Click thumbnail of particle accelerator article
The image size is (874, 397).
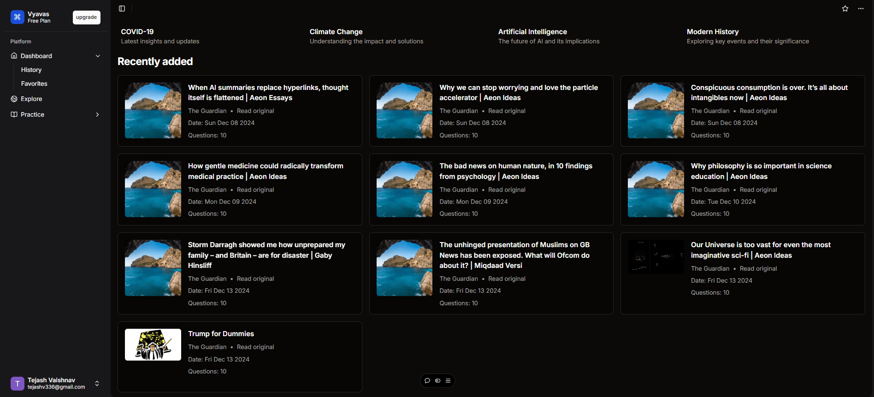404,110
